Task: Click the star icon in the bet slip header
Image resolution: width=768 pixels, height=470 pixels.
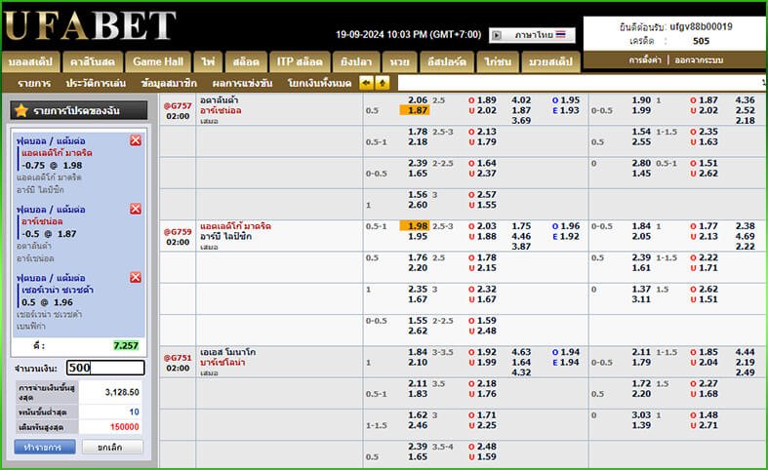Action: pos(20,111)
